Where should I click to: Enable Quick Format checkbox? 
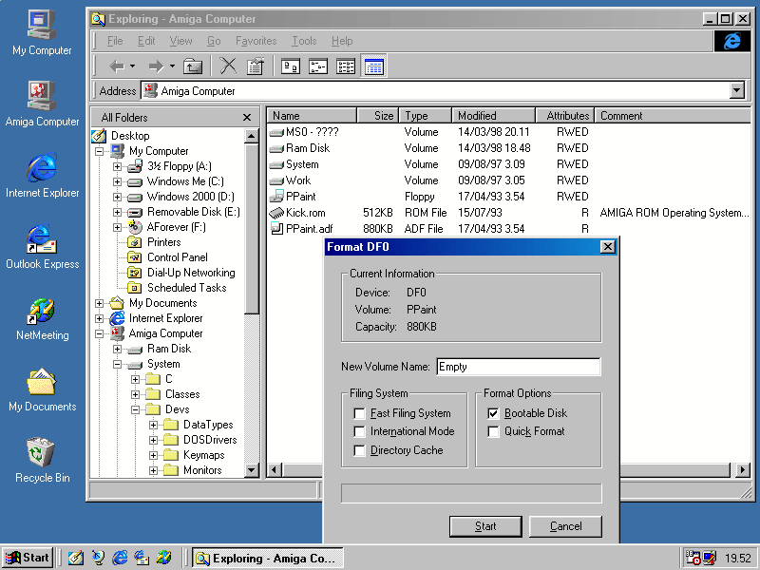pyautogui.click(x=493, y=431)
